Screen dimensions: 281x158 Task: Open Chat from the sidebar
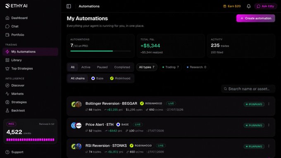tap(12, 26)
